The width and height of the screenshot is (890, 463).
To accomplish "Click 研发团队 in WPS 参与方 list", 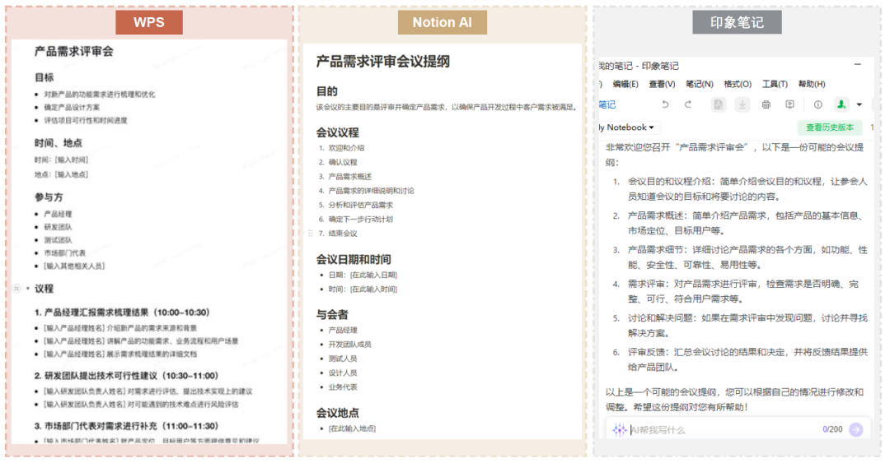I will pos(58,227).
